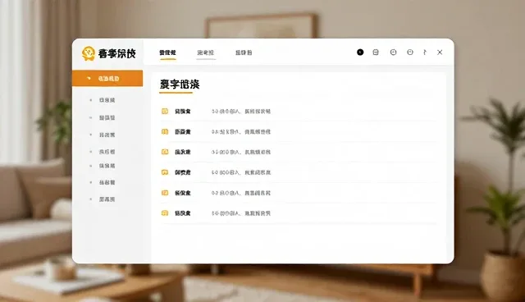
Task: Open the first sidebar item below the orange entry
Action: point(107,100)
